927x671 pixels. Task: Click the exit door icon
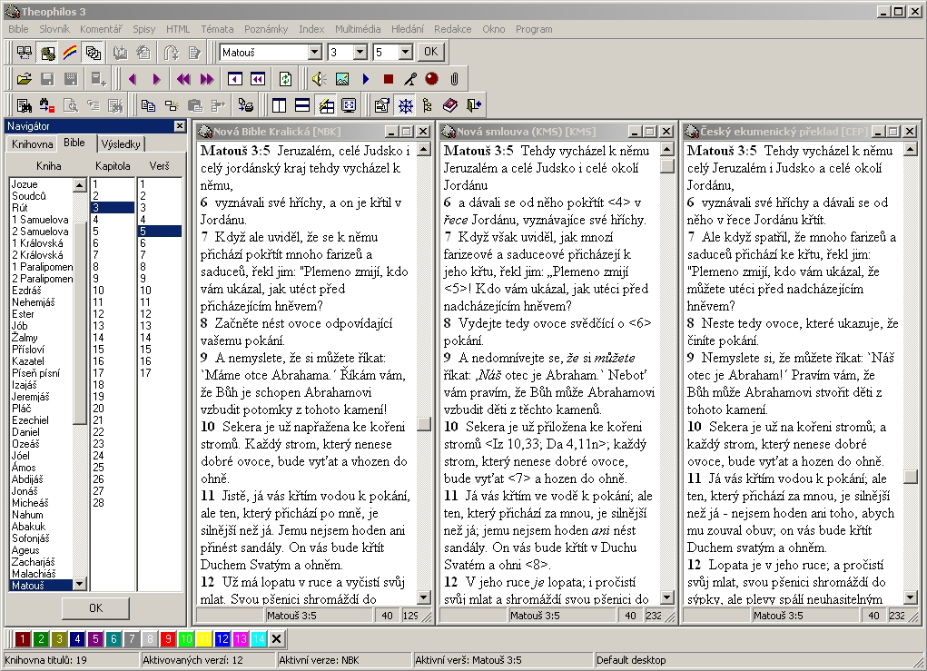point(474,106)
